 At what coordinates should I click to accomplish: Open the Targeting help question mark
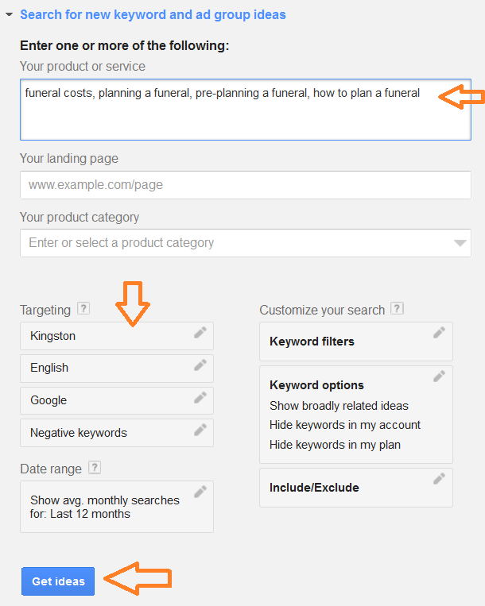point(83,308)
